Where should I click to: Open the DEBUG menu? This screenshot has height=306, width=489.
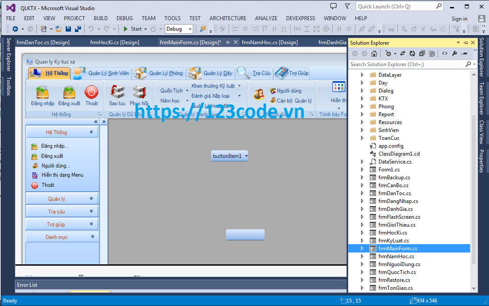click(x=124, y=18)
